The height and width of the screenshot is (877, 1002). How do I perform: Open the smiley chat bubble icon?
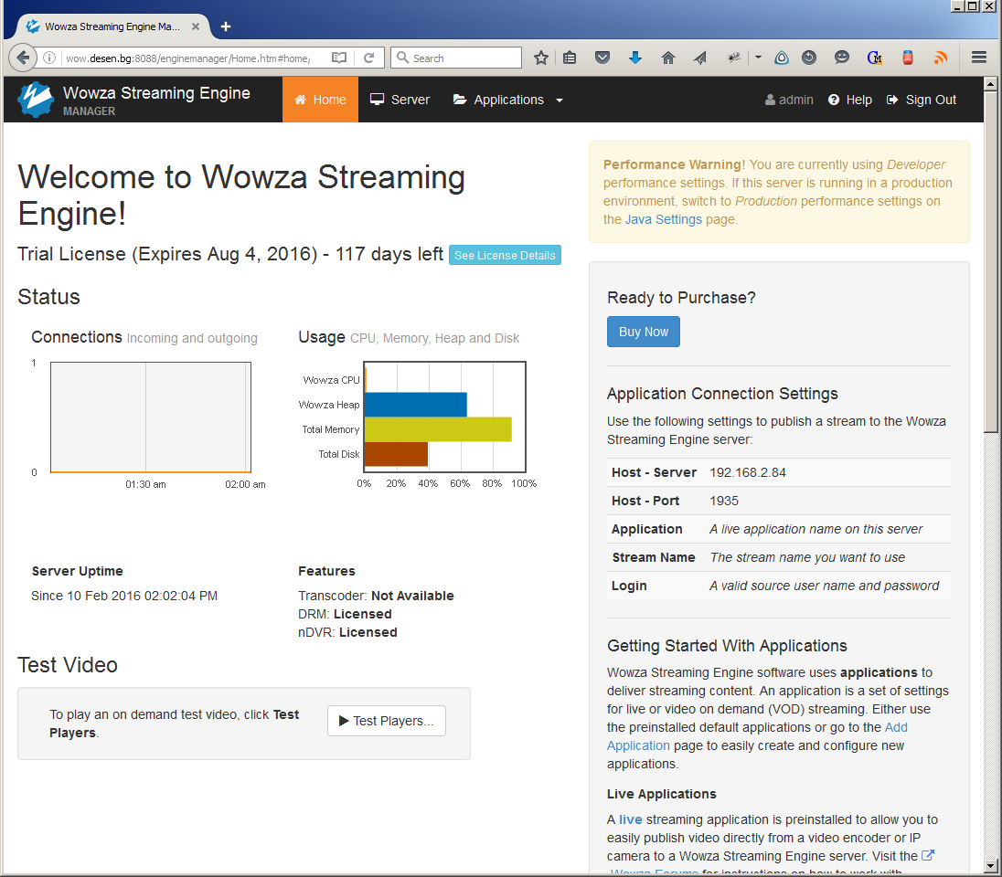point(842,58)
